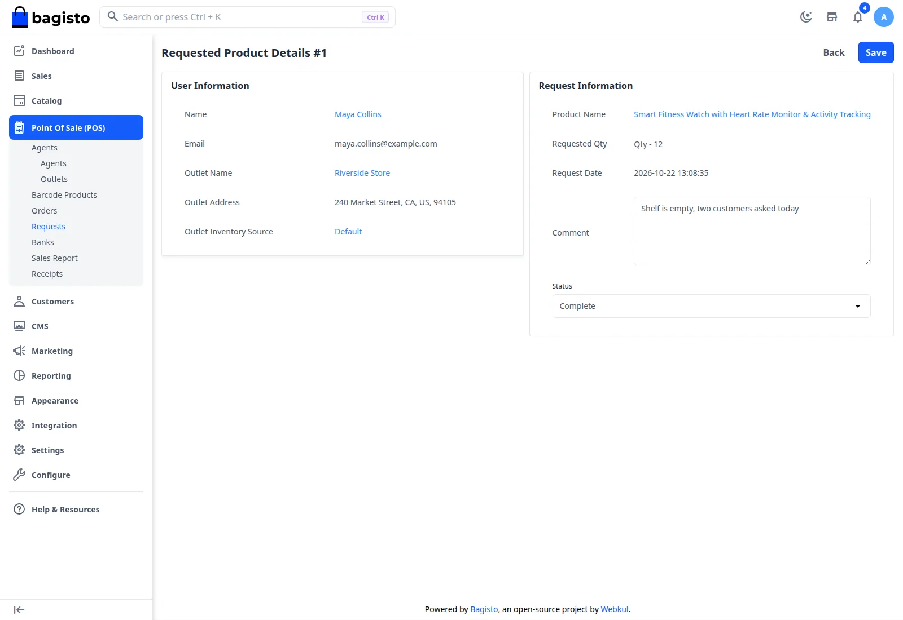Click the Help & Resources icon
Image resolution: width=903 pixels, height=620 pixels.
coord(19,509)
